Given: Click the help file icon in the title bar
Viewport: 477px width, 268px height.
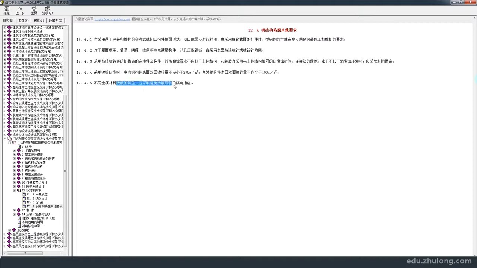Looking at the screenshot, I should [x=2, y=2].
